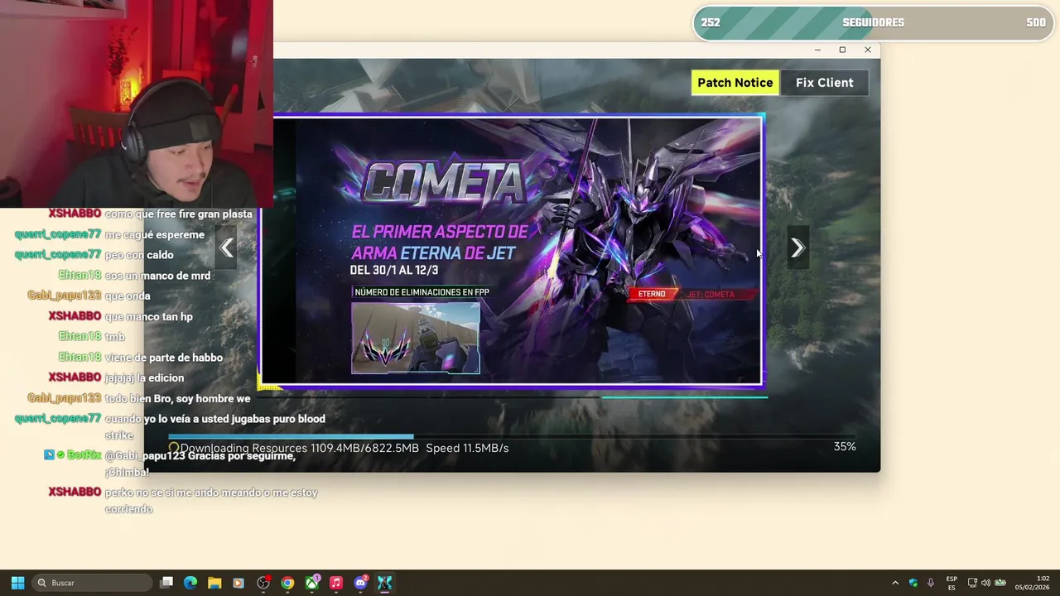1060x596 pixels.
Task: Click the download progress bar
Action: coord(512,436)
